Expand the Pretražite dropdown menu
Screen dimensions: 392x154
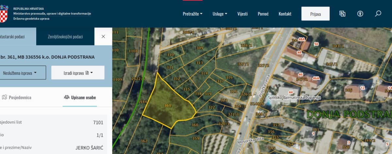point(192,14)
